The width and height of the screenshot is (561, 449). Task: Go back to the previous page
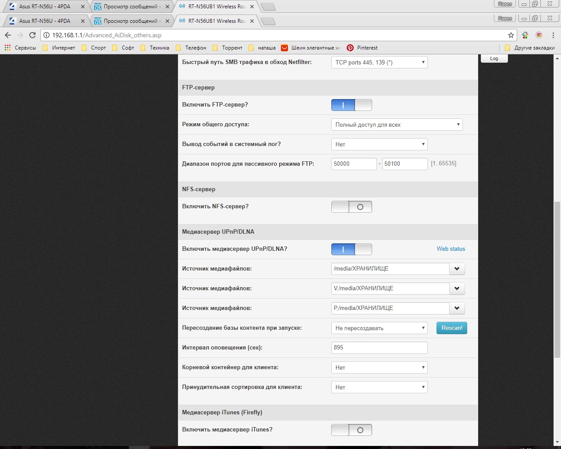[x=8, y=35]
